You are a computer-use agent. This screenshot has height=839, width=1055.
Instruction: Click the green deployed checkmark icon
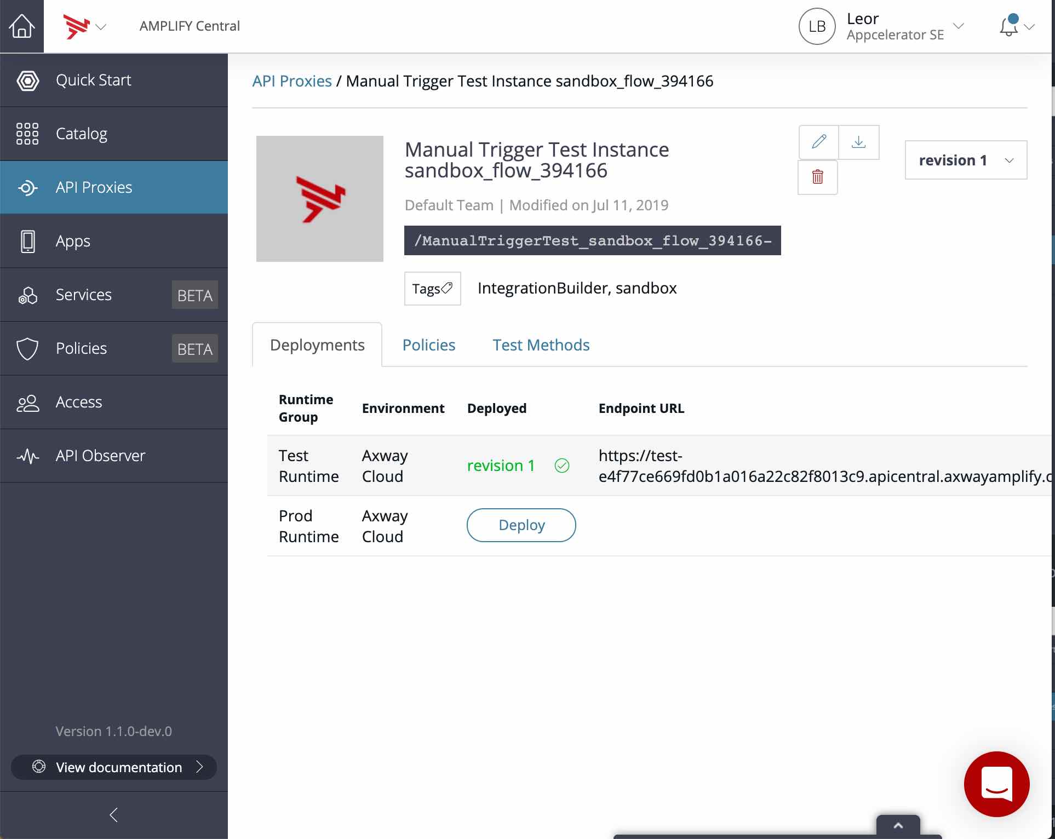[562, 466]
